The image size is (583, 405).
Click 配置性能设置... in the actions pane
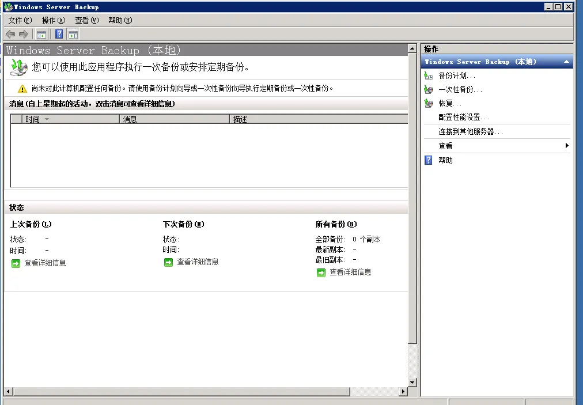pyautogui.click(x=463, y=117)
